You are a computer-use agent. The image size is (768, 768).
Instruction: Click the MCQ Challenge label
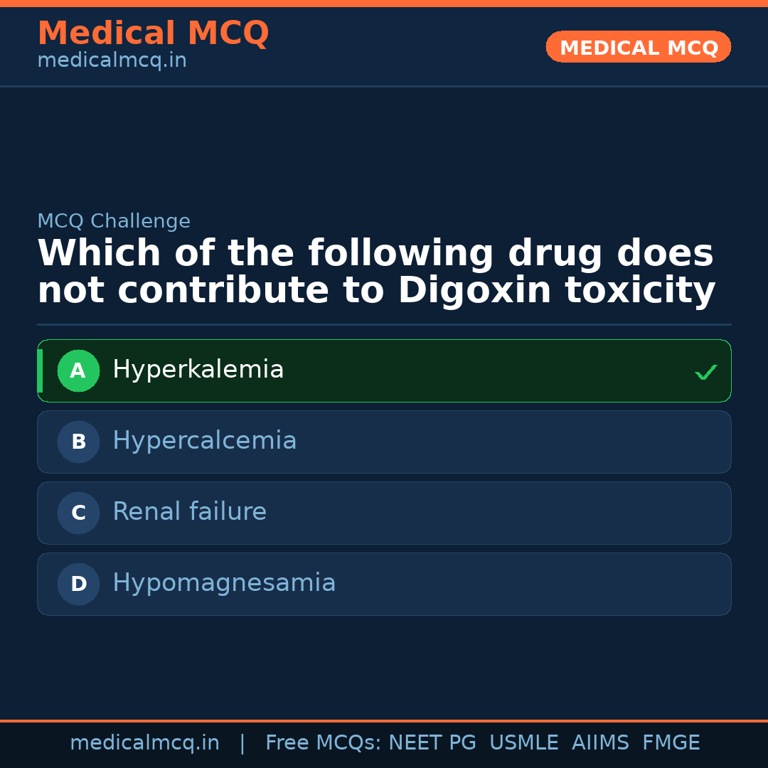(x=114, y=221)
